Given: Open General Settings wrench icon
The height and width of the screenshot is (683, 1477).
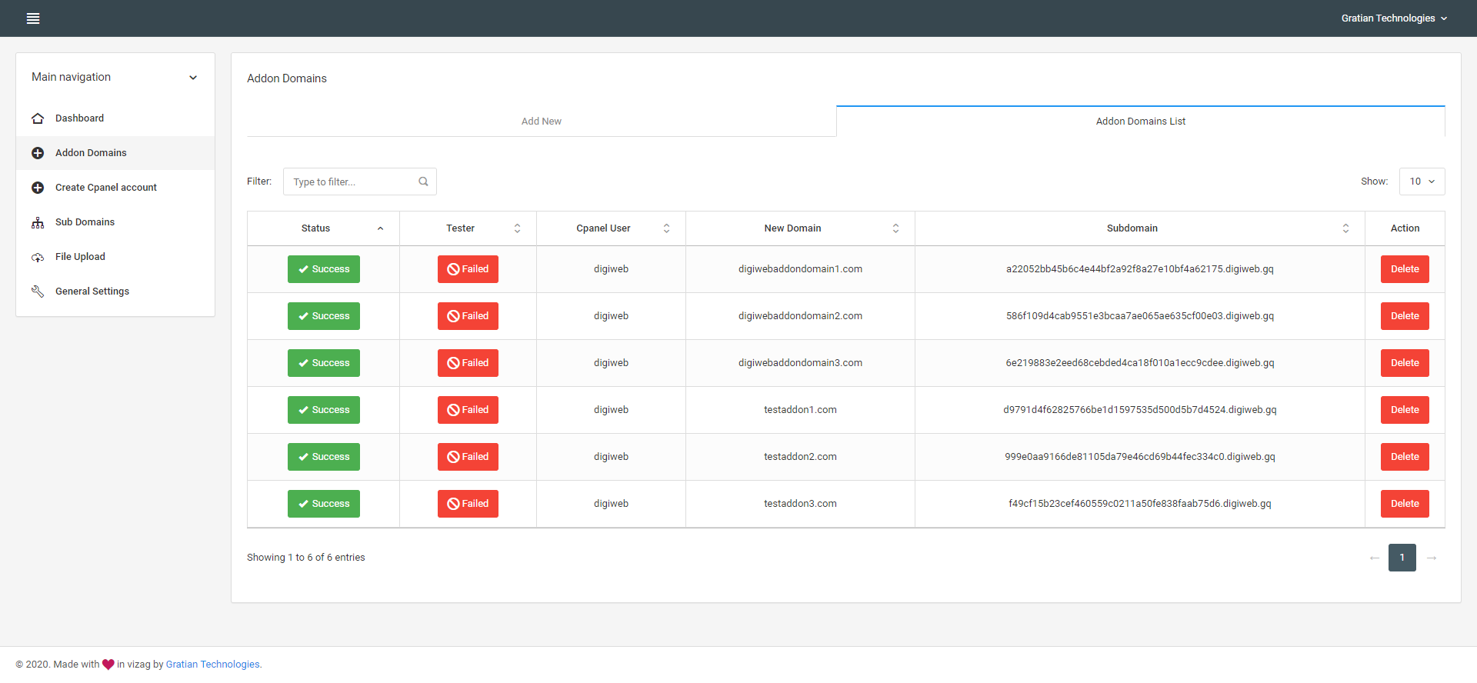Looking at the screenshot, I should pos(38,292).
